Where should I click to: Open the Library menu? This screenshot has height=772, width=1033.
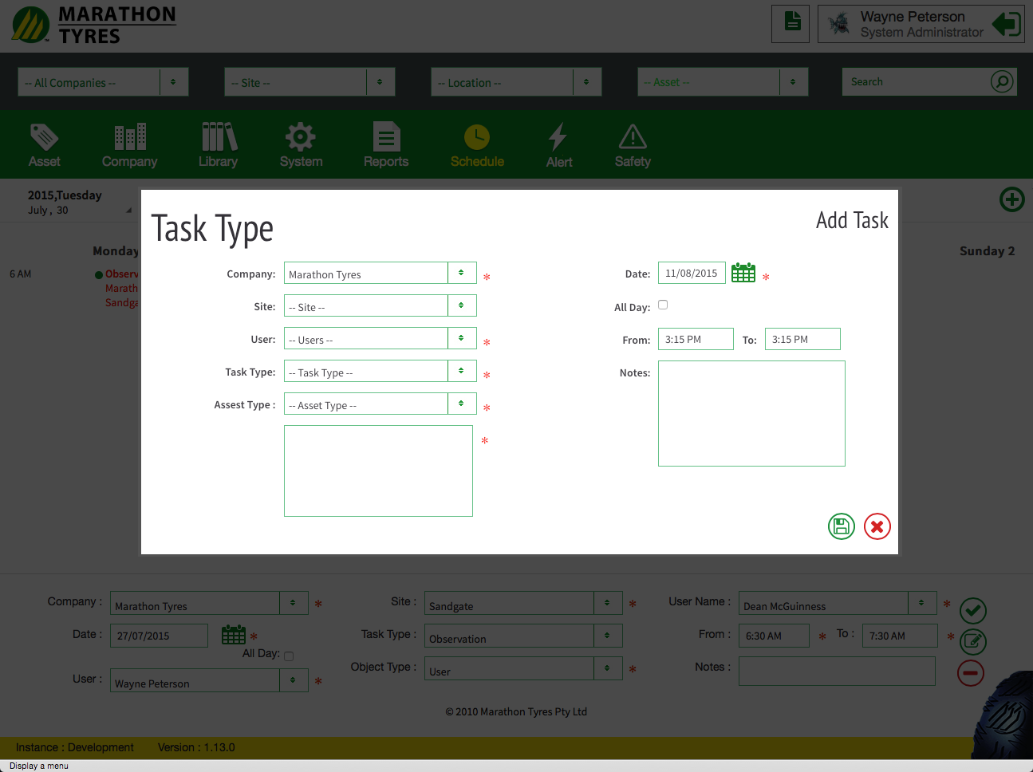[x=218, y=145]
